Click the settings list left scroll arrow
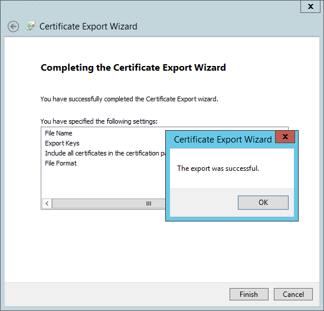Image resolution: width=324 pixels, height=311 pixels. click(x=47, y=204)
